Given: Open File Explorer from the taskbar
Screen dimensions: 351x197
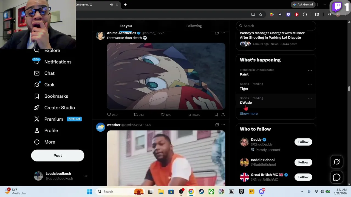Looking at the screenshot, I should pyautogui.click(x=161, y=192).
